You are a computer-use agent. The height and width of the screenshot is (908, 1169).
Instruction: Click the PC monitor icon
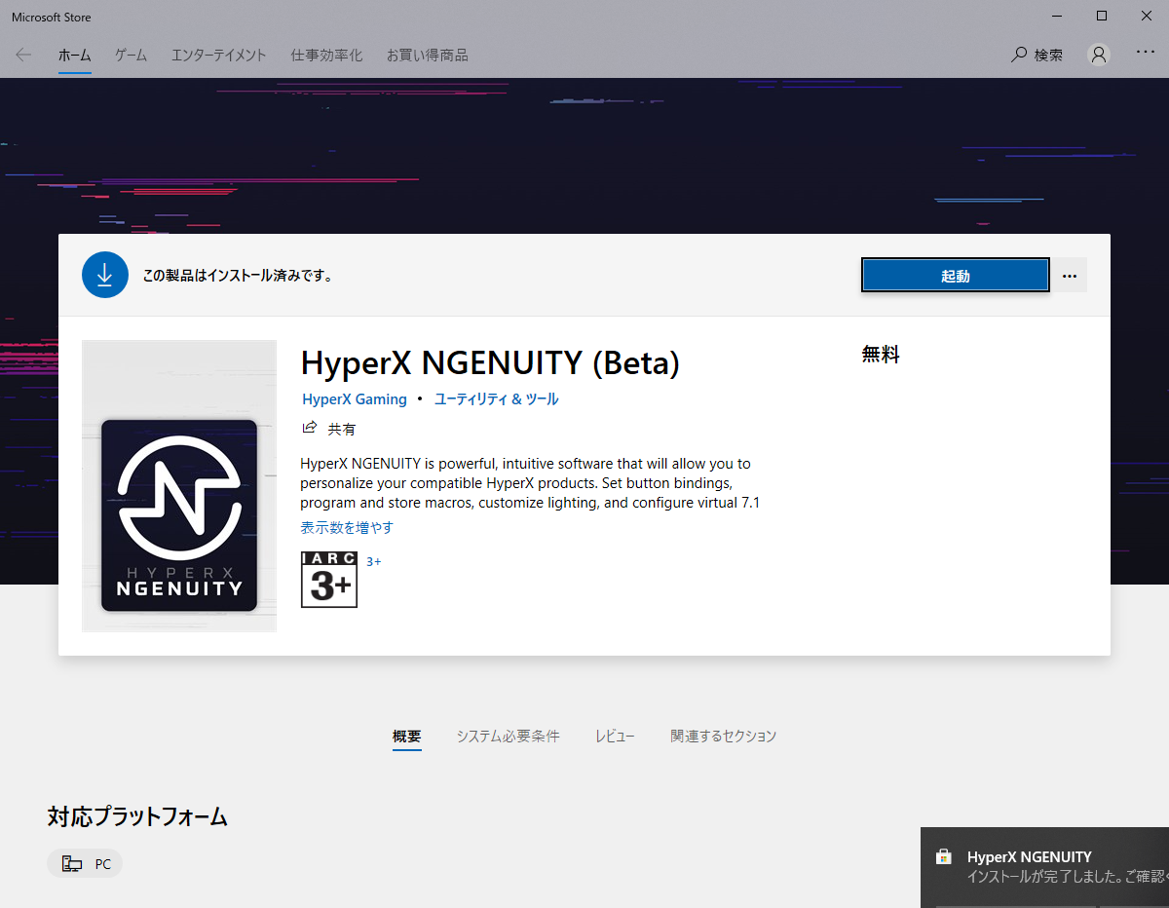click(x=71, y=864)
